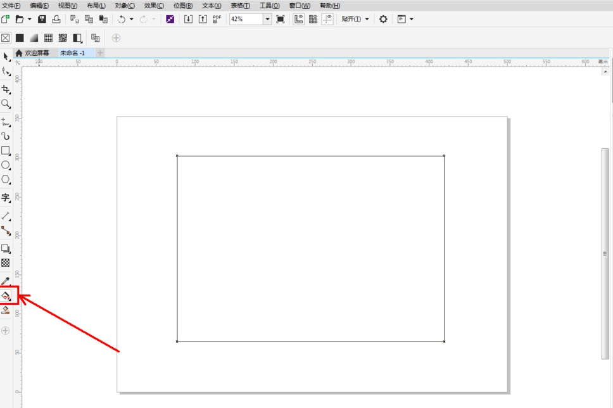This screenshot has width=613, height=408.
Task: Open the 效果 (Effects) menu
Action: pos(154,6)
